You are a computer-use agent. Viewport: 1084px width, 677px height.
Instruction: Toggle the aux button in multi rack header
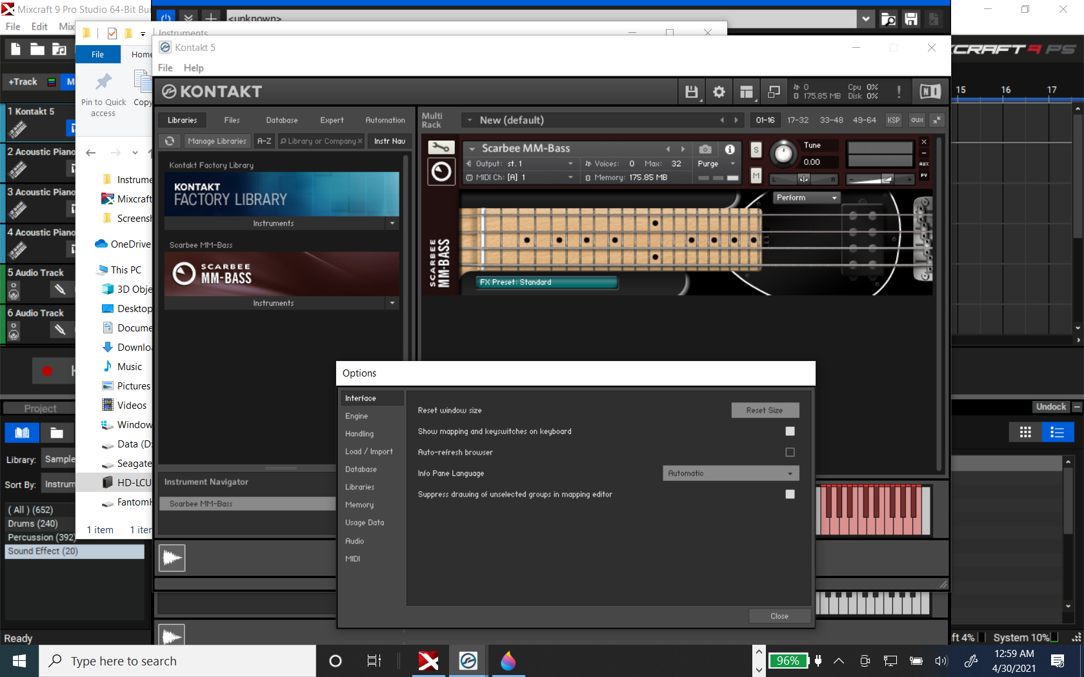917,120
